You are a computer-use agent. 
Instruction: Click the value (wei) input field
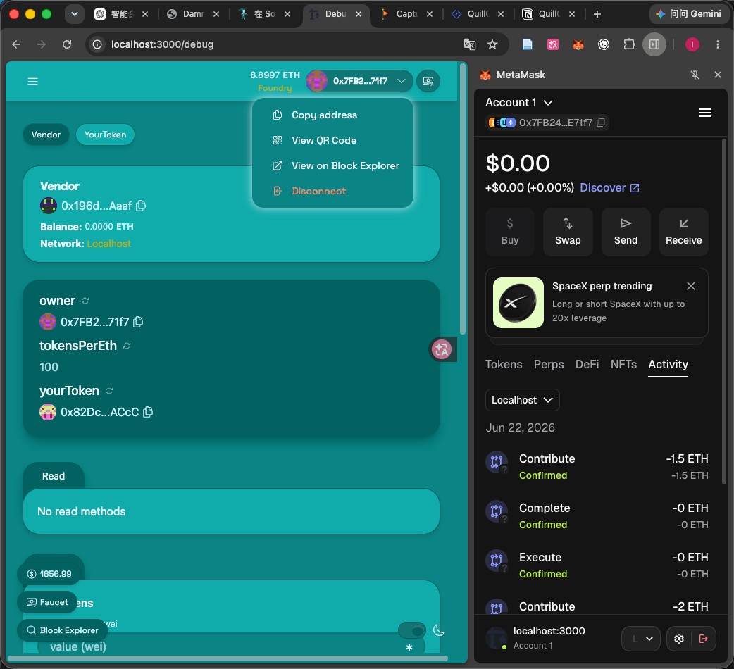pyautogui.click(x=231, y=646)
